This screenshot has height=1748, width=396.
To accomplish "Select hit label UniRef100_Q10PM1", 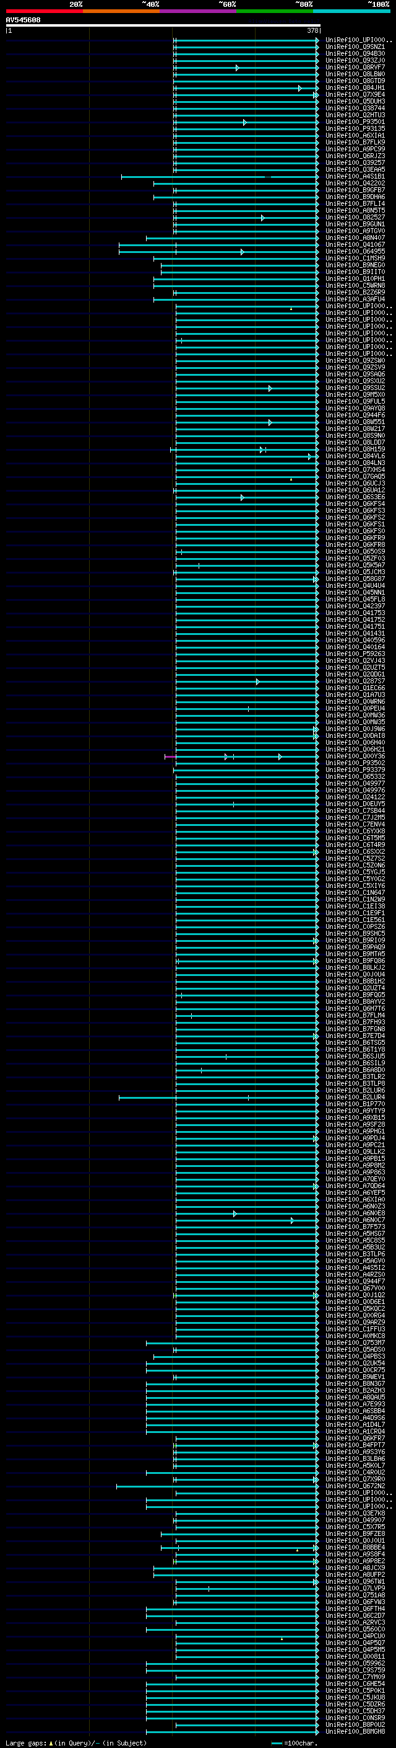I will (x=355, y=279).
